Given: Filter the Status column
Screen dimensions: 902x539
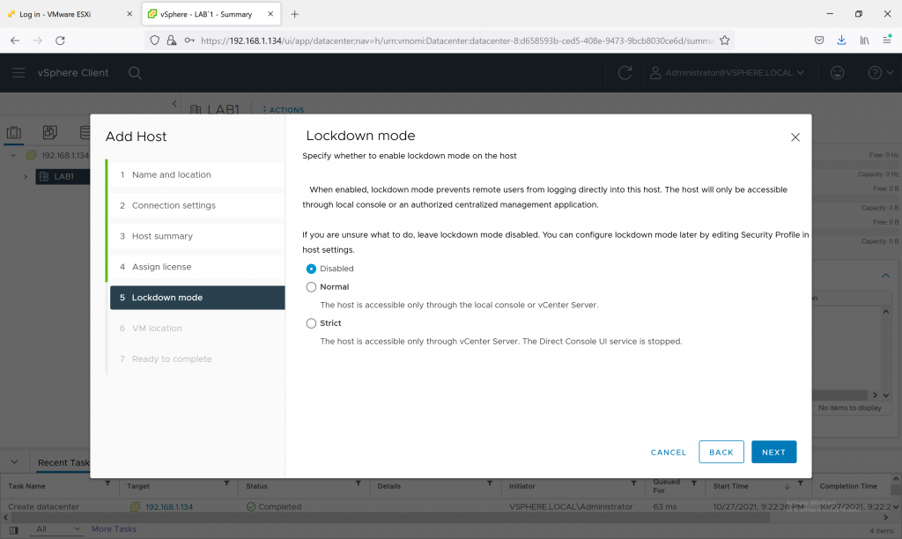Looking at the screenshot, I should click(x=358, y=484).
